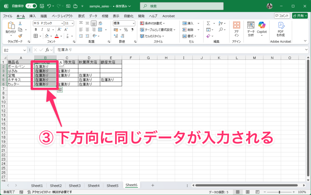Click the percent style icon
Image resolution: width=311 pixels, height=195 pixels.
(125, 30)
